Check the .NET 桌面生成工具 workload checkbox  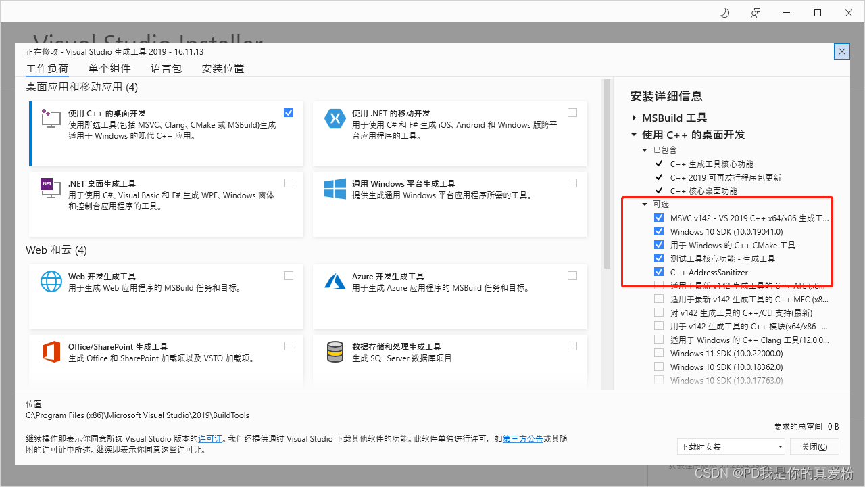point(289,183)
